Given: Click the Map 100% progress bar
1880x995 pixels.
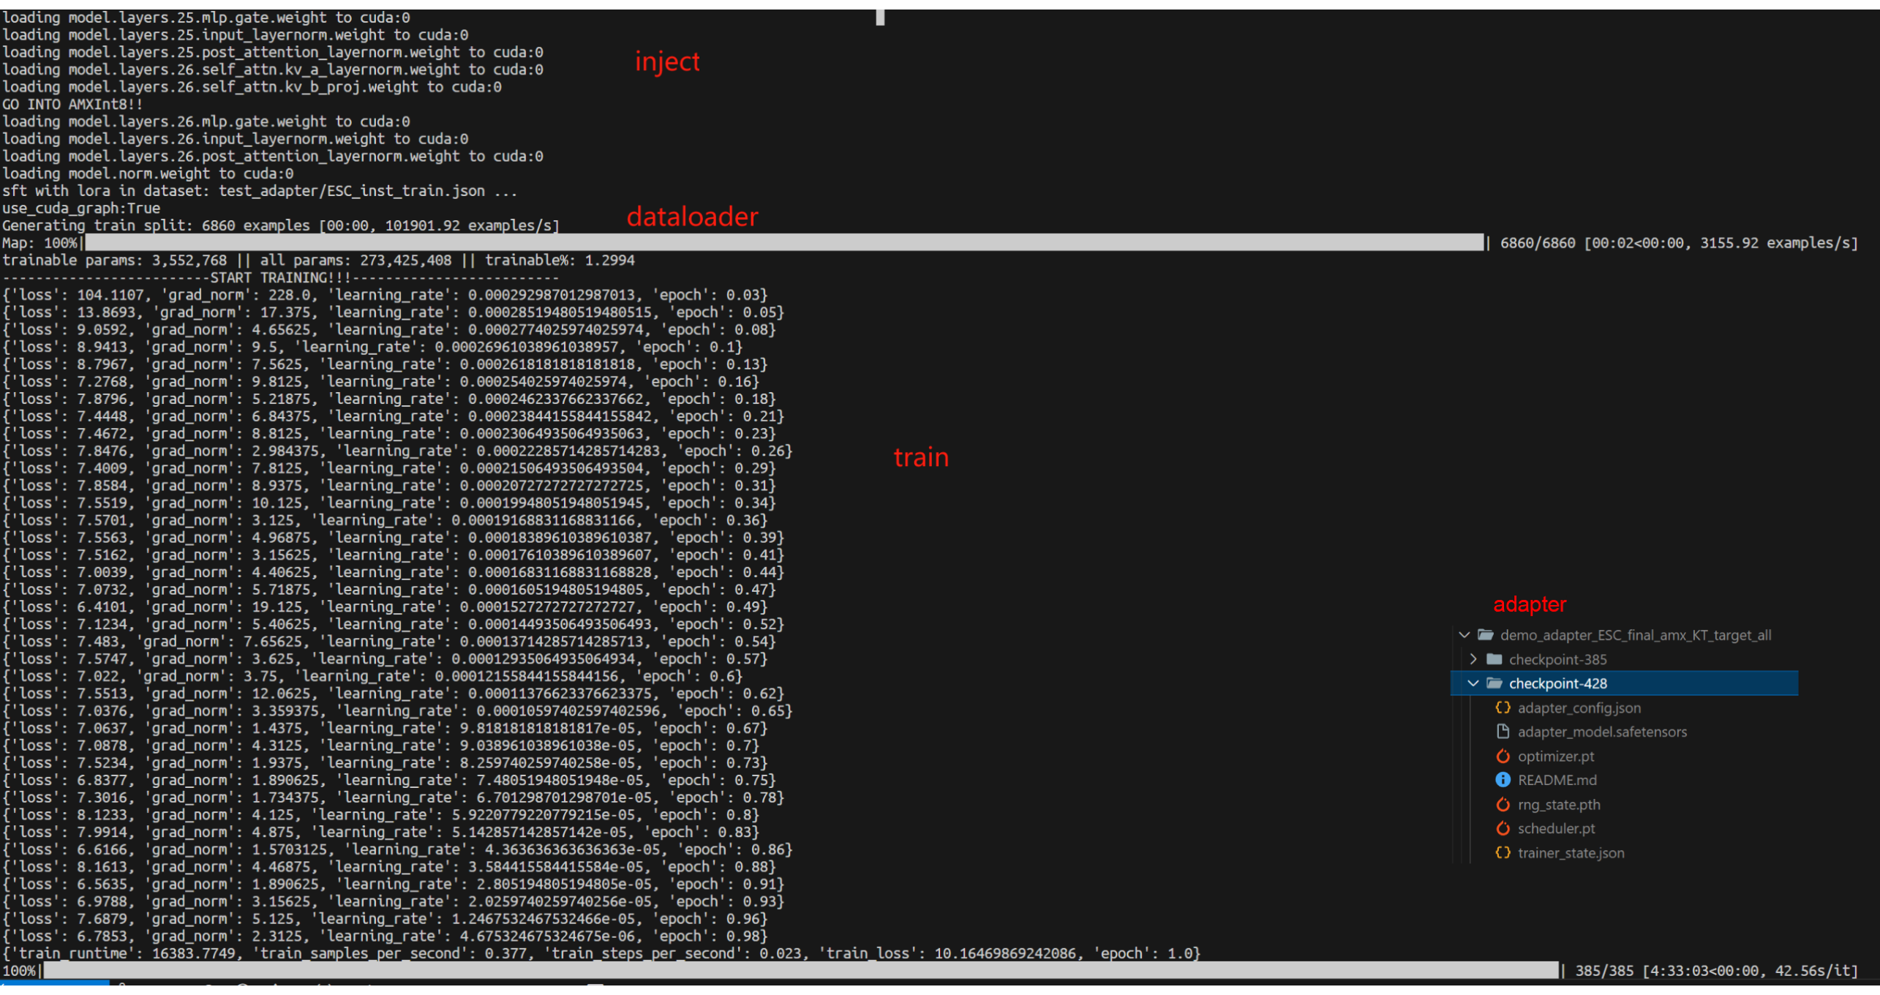Looking at the screenshot, I should [x=783, y=243].
